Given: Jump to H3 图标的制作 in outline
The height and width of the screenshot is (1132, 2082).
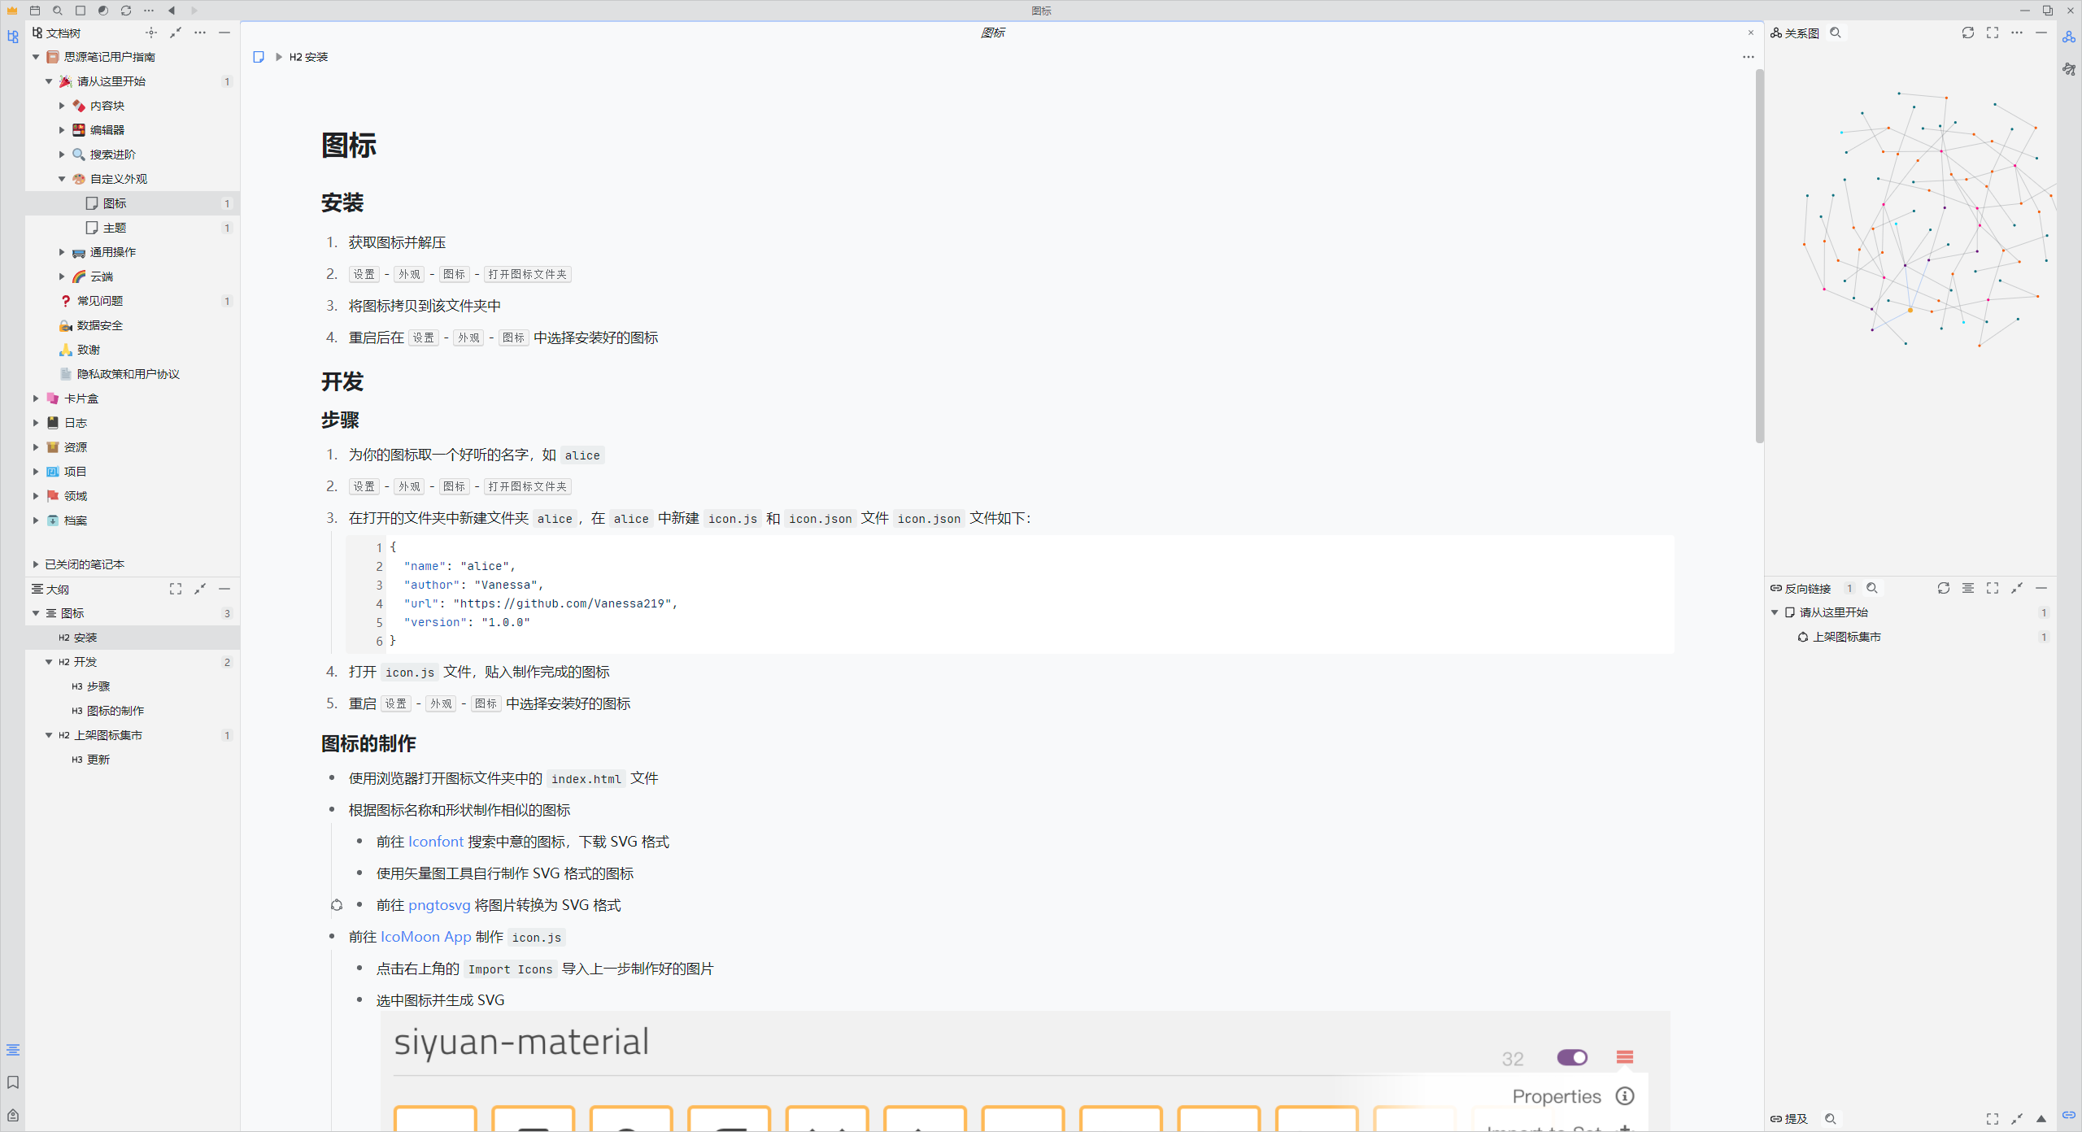Looking at the screenshot, I should pyautogui.click(x=133, y=711).
